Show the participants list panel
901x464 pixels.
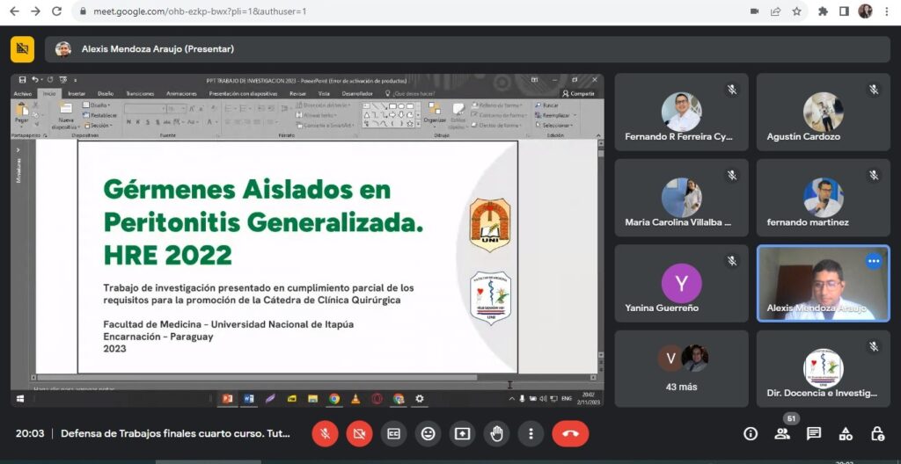pyautogui.click(x=782, y=433)
